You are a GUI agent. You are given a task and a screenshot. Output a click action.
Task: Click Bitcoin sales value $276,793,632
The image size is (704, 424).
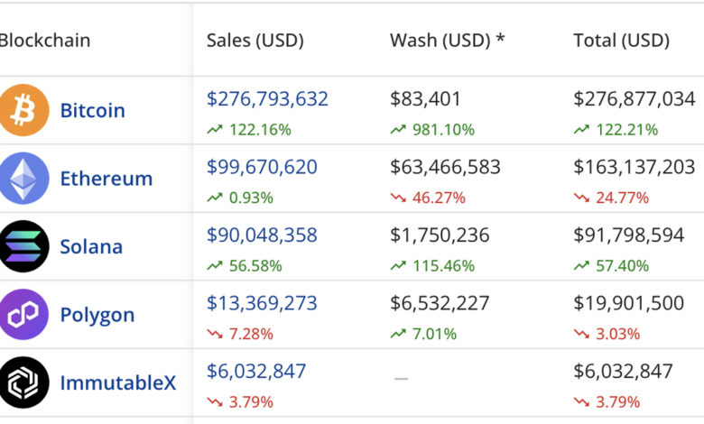[267, 99]
